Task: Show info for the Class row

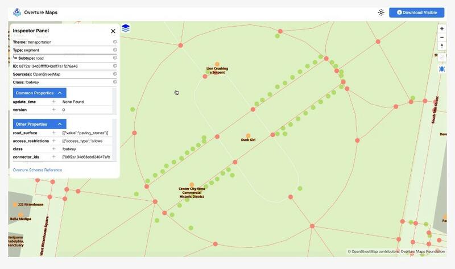Action: point(115,82)
